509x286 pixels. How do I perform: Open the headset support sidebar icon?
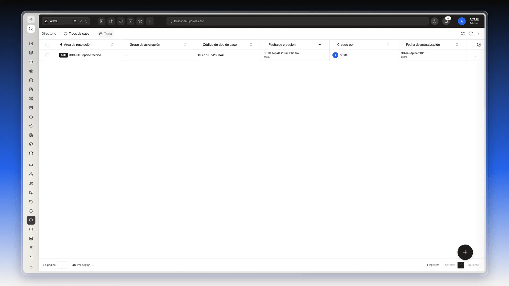[31, 80]
